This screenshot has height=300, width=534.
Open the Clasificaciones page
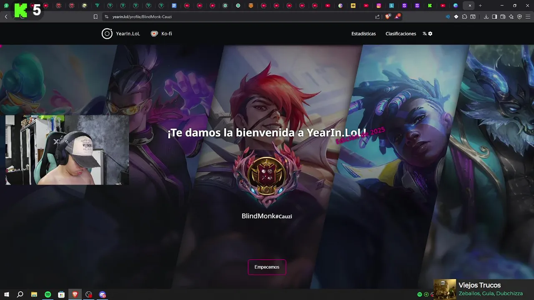point(401,34)
